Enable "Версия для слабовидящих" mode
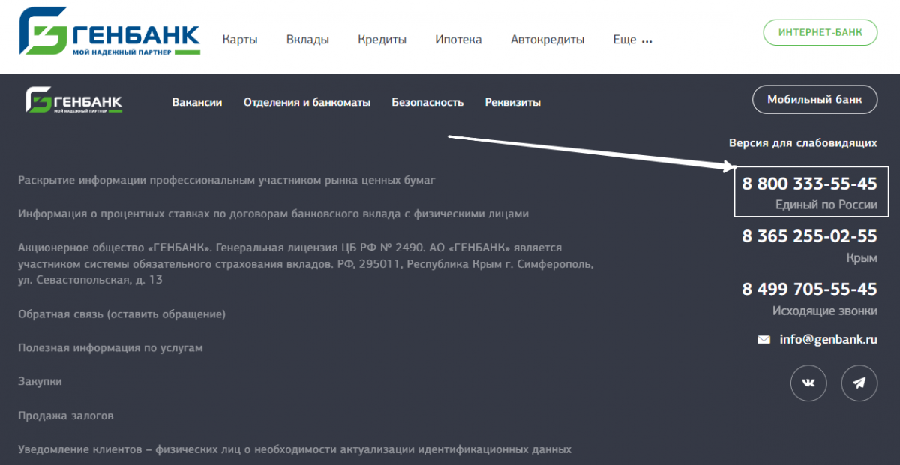Image resolution: width=900 pixels, height=465 pixels. coord(802,142)
